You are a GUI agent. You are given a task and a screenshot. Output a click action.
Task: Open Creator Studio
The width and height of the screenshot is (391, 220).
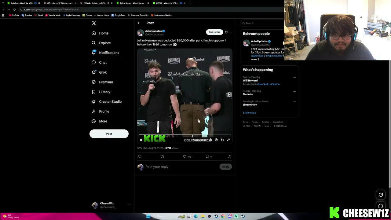[107, 101]
